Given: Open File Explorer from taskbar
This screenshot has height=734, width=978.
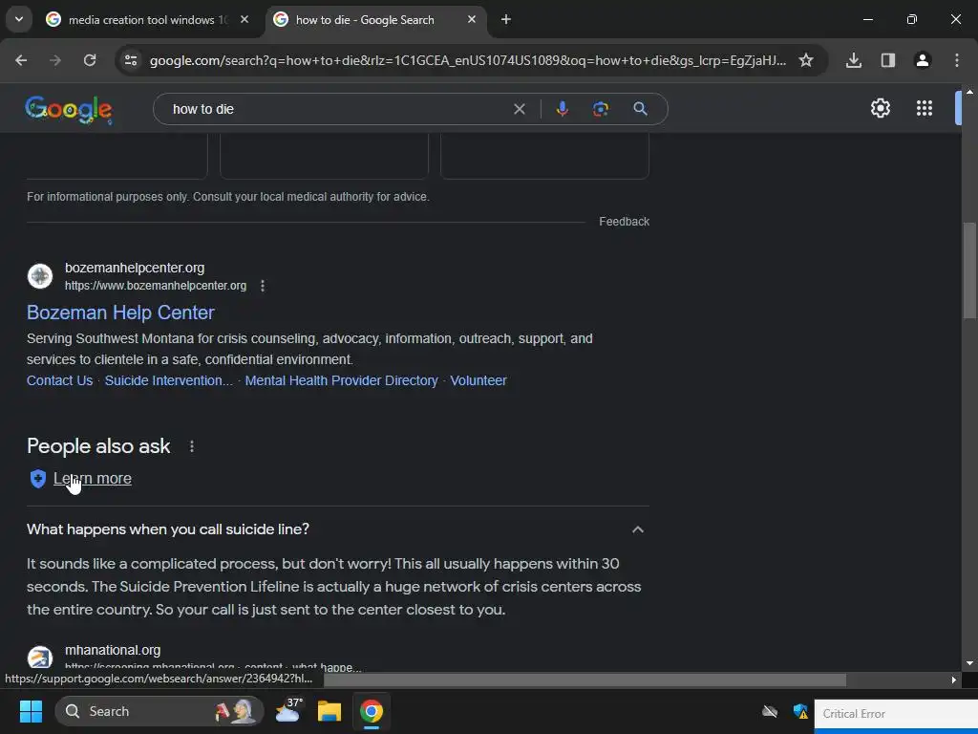Looking at the screenshot, I should [330, 711].
